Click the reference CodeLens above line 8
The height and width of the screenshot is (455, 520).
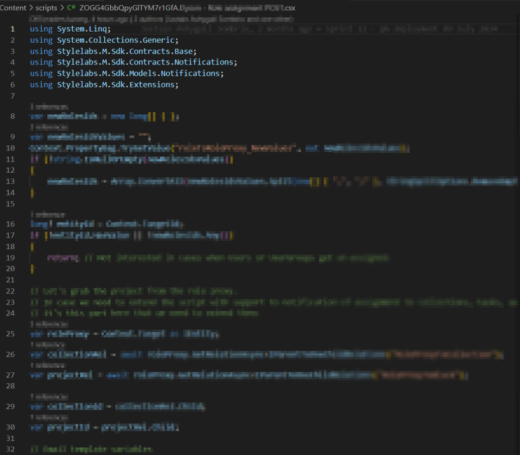49,107
